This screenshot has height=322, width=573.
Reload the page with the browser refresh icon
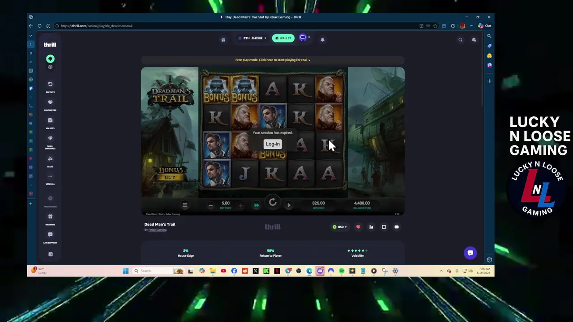coord(39,26)
